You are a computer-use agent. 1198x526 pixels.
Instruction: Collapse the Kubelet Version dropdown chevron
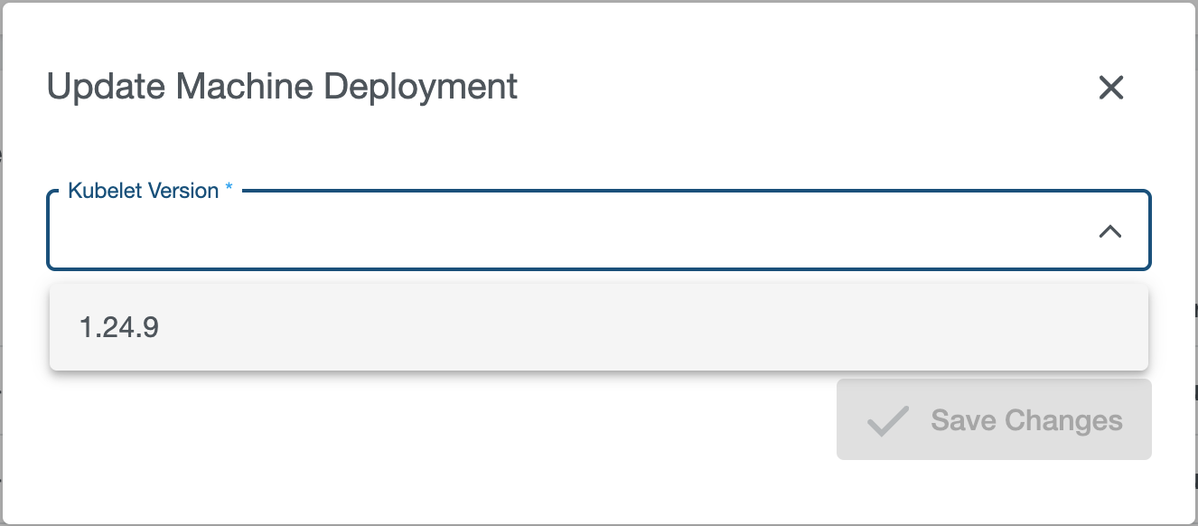[1109, 232]
